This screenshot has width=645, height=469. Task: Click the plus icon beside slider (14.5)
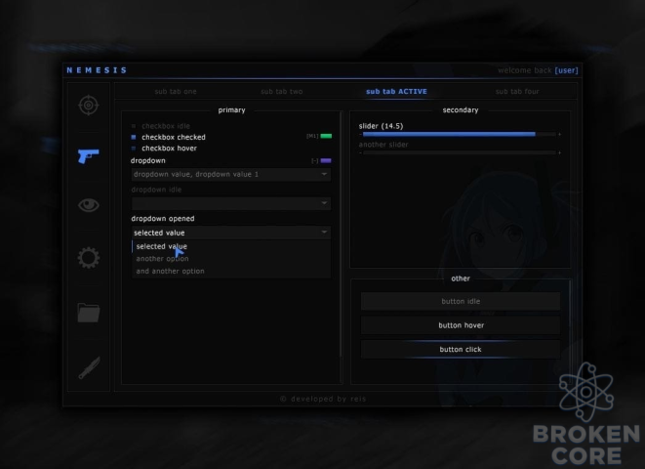point(559,134)
